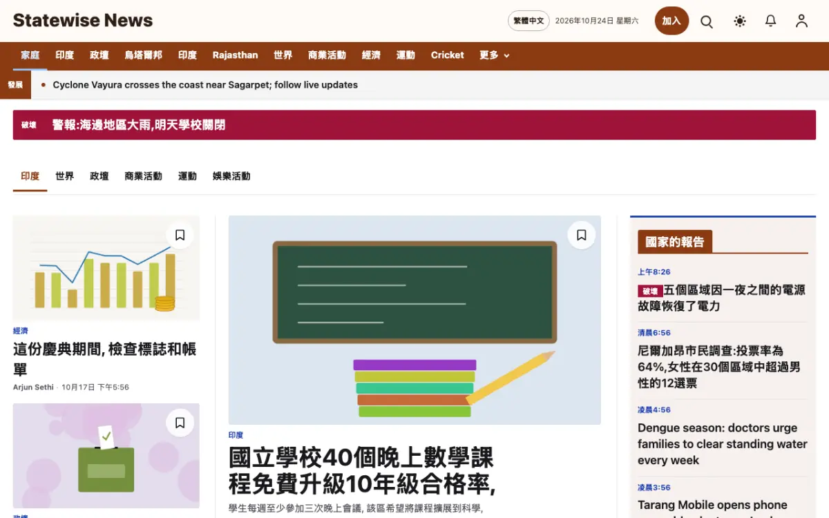Click the 加入 join button
The height and width of the screenshot is (518, 829).
(671, 21)
